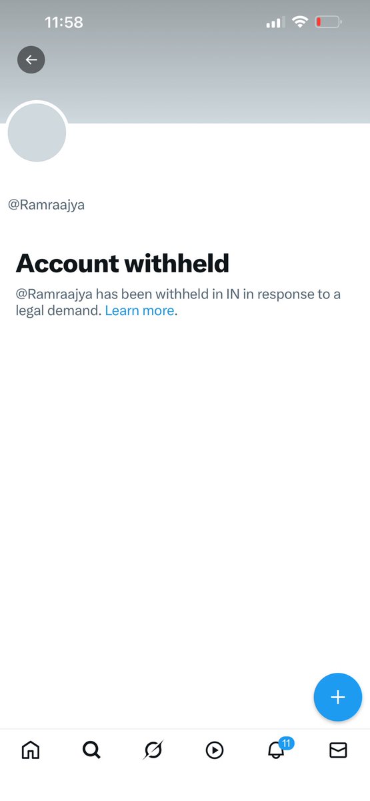View notifications via the bell icon
This screenshot has height=801, width=370.
tap(275, 750)
